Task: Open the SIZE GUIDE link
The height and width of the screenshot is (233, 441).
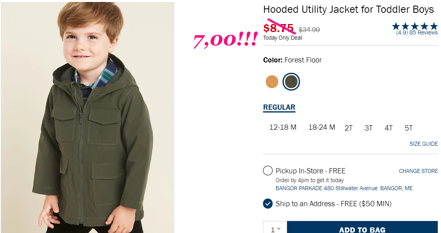Action: (x=424, y=144)
